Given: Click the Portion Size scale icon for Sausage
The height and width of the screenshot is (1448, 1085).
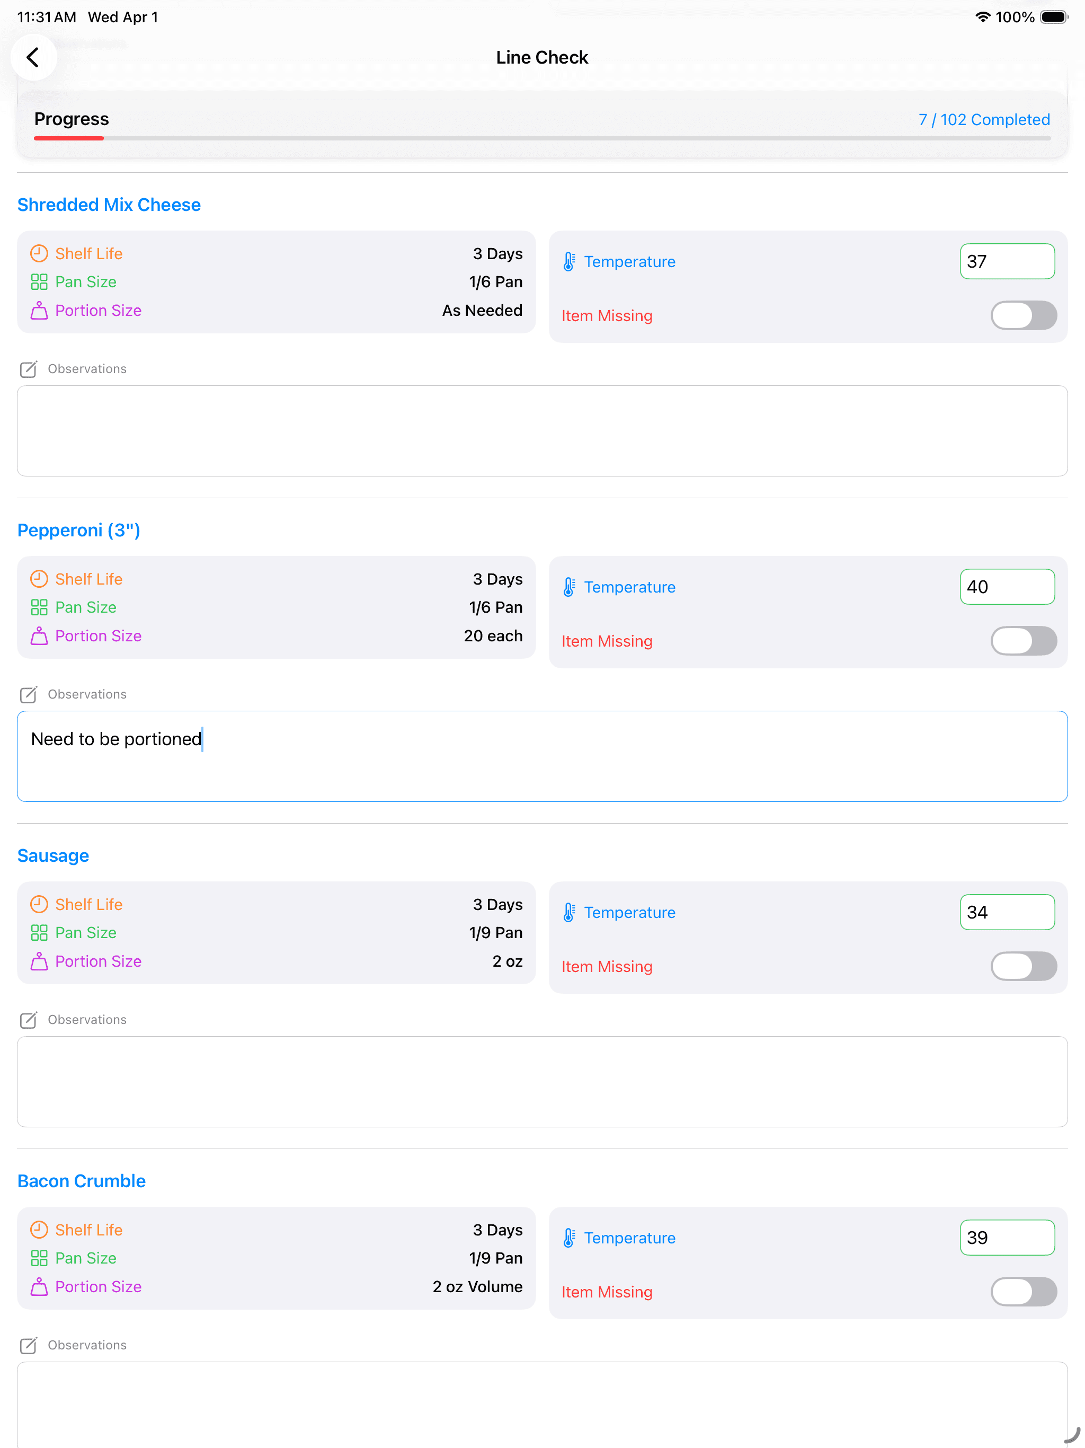Looking at the screenshot, I should (x=39, y=961).
